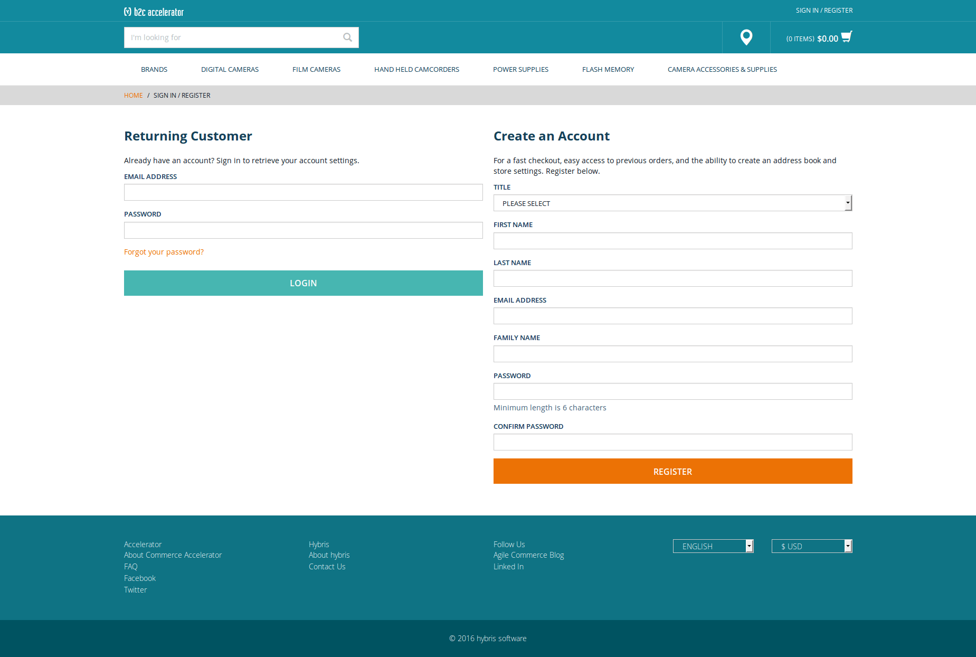Click the Hybris footer heading
This screenshot has width=976, height=657.
(x=319, y=545)
